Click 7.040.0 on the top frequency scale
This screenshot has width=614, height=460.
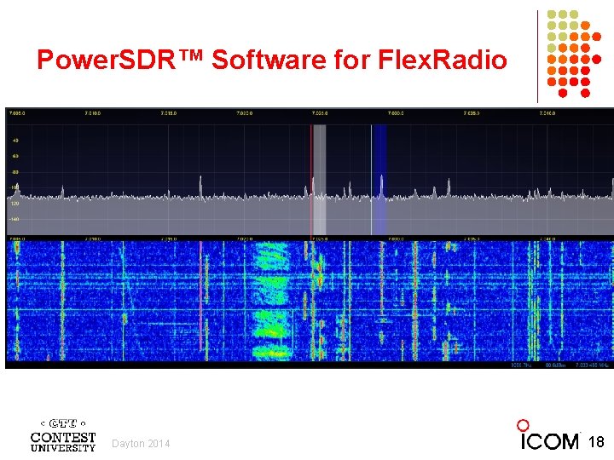(547, 113)
